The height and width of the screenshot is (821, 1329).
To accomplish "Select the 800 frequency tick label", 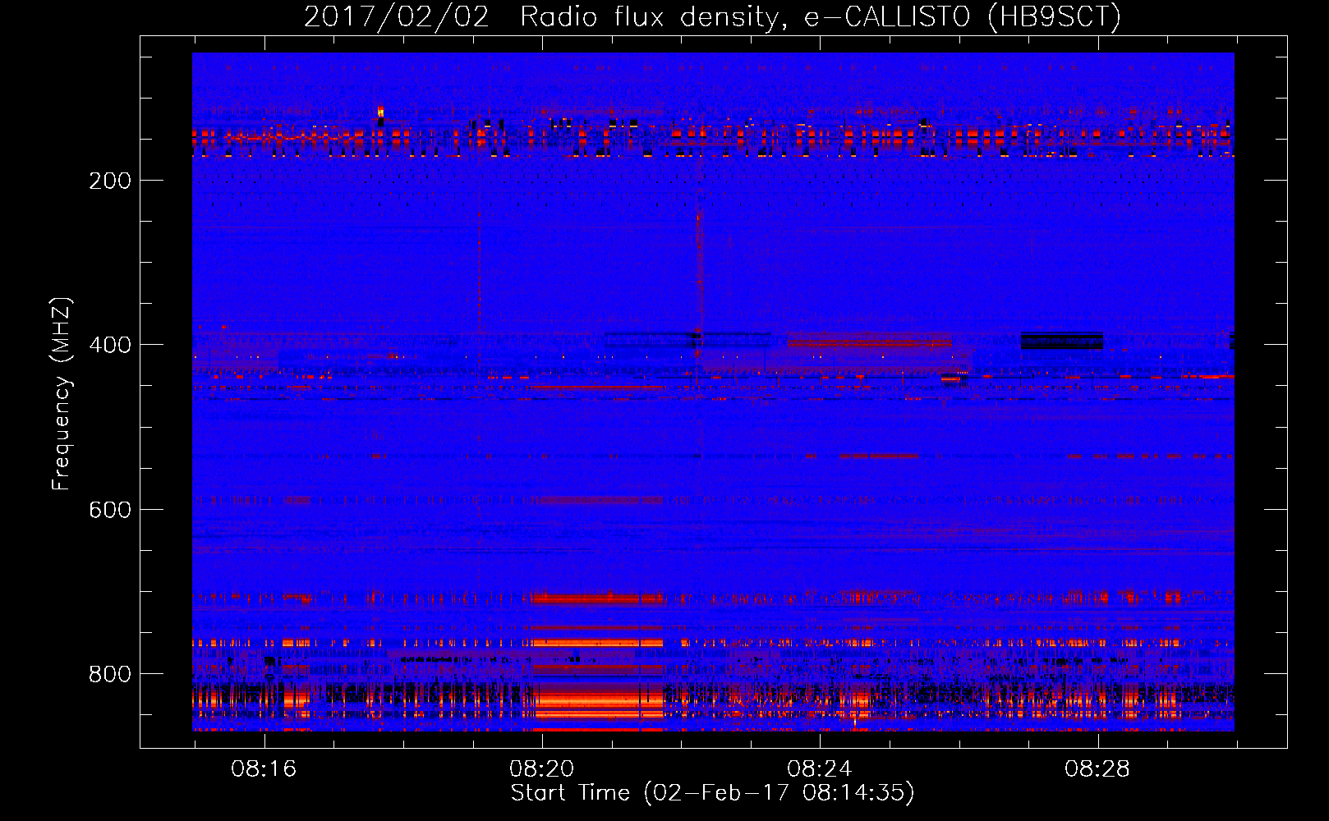I will (110, 674).
